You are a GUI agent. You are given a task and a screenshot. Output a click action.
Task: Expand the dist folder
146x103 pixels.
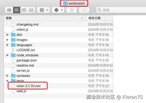pos(7,35)
